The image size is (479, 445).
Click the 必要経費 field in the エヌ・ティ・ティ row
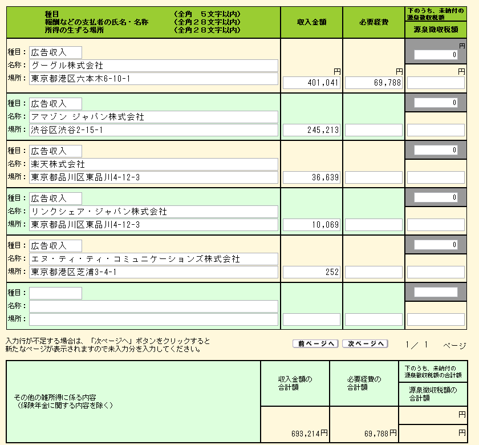(374, 272)
